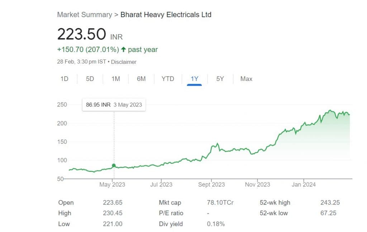Click the green up arrow icon
This screenshot has width=367, height=232.
pos(123,49)
